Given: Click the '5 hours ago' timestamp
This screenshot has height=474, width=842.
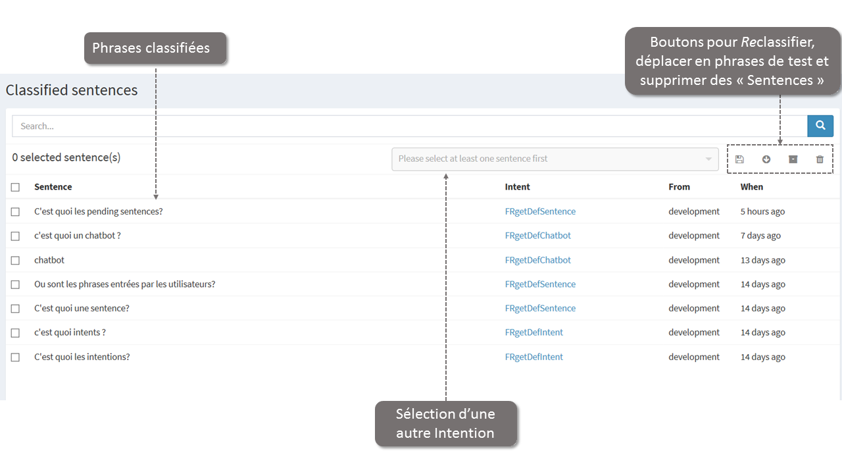Looking at the screenshot, I should coord(762,212).
